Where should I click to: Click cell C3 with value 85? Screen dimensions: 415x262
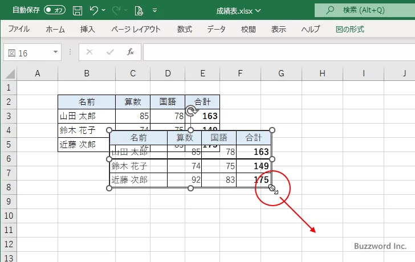133,116
